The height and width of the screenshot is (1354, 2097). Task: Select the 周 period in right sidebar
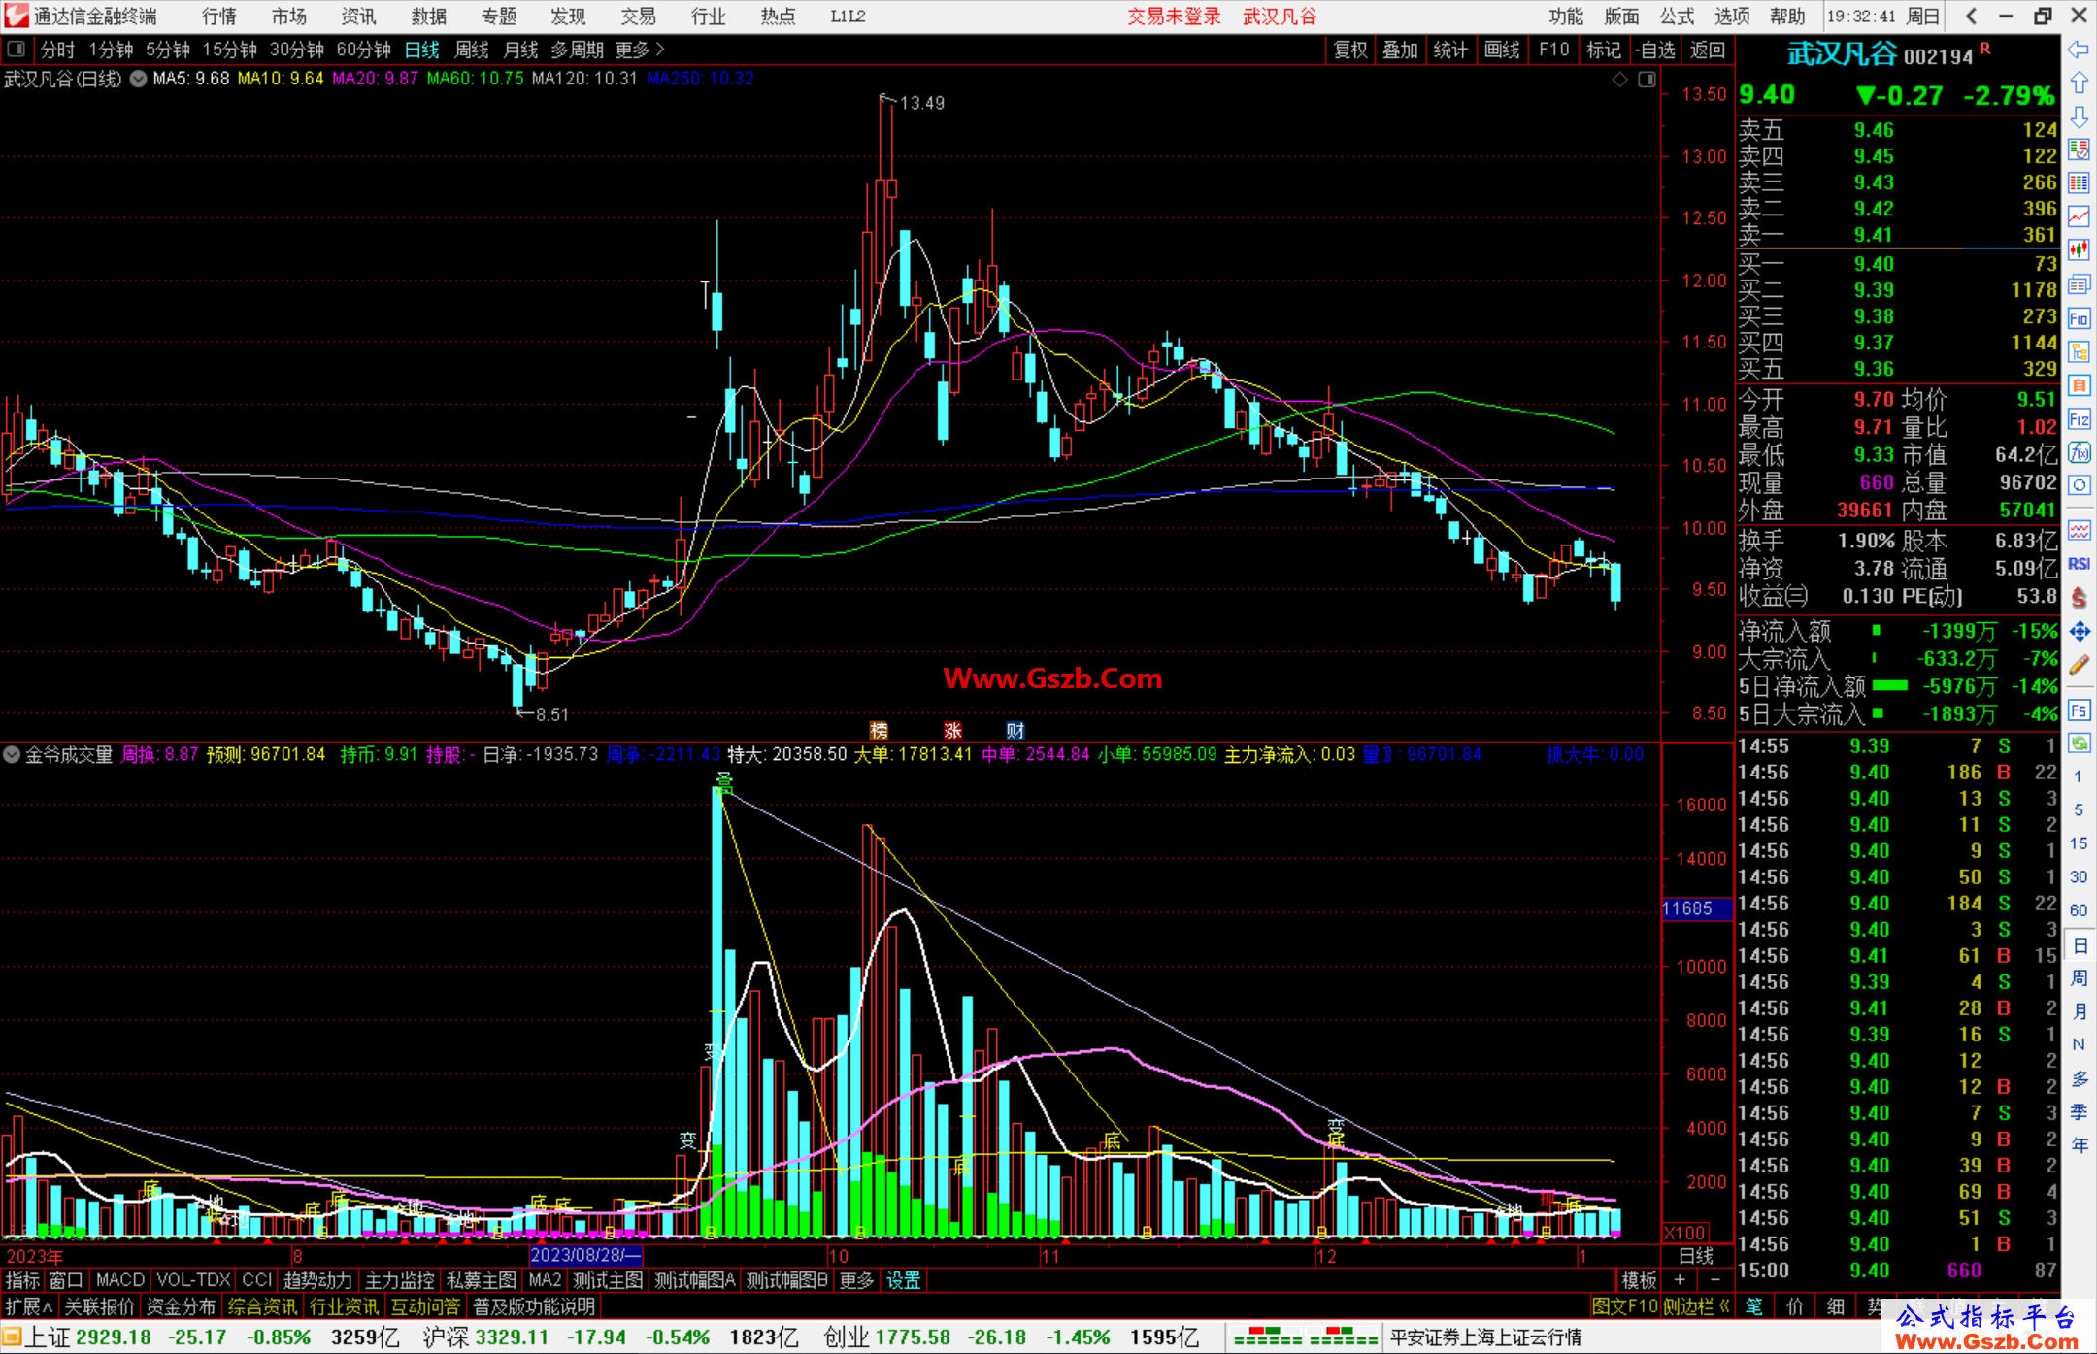(x=2079, y=978)
